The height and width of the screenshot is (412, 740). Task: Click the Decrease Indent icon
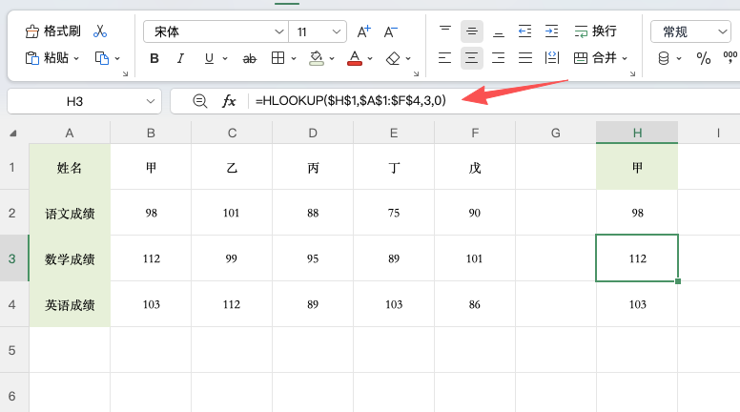click(x=524, y=31)
